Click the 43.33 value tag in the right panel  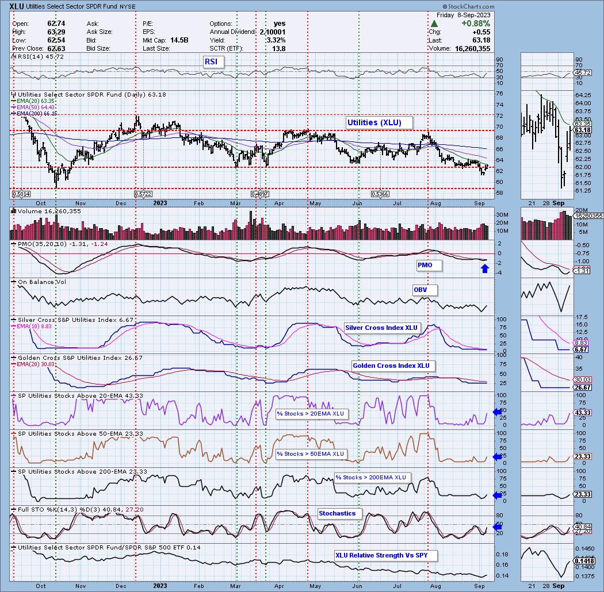[582, 413]
